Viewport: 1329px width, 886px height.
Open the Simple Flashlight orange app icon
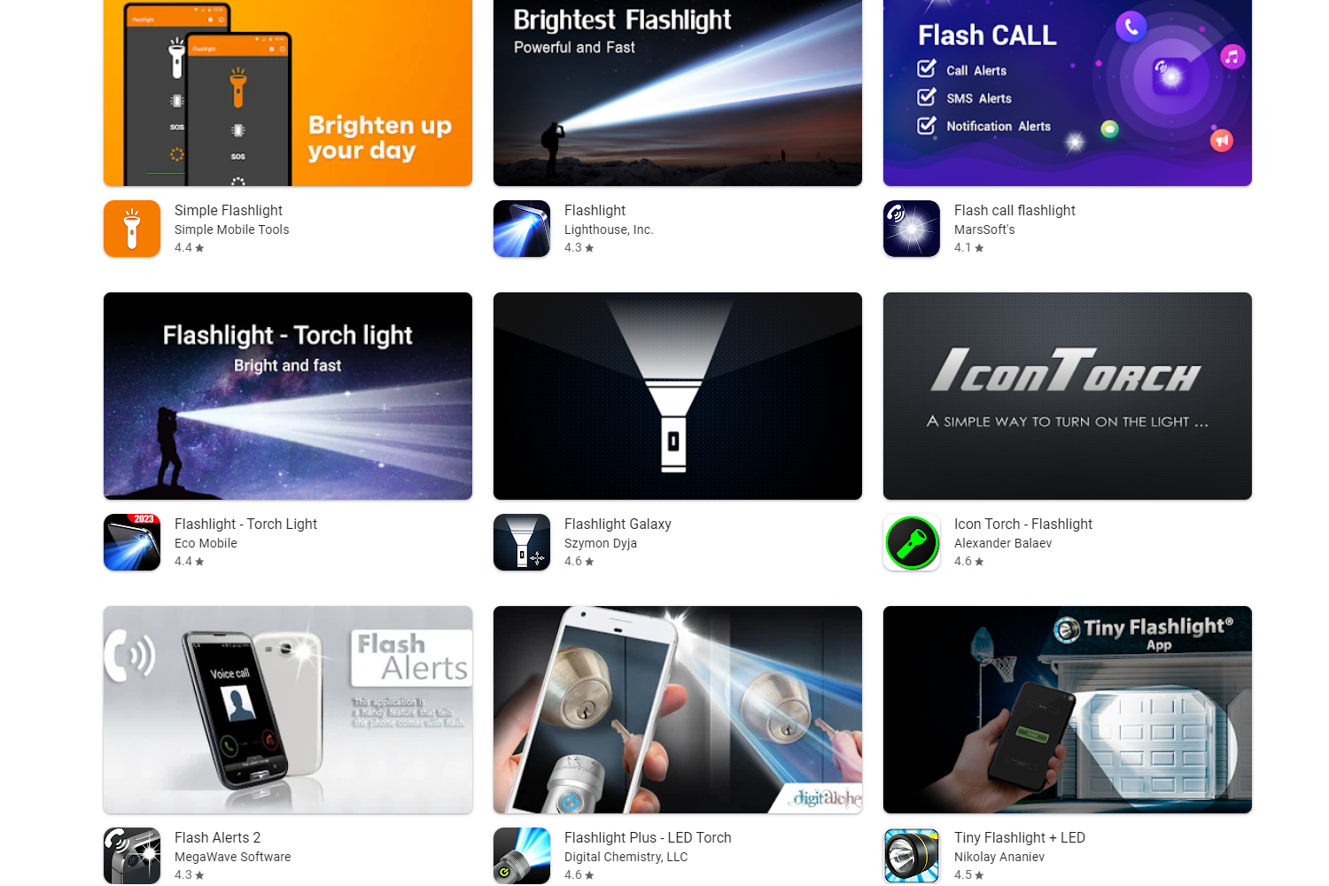pos(132,229)
